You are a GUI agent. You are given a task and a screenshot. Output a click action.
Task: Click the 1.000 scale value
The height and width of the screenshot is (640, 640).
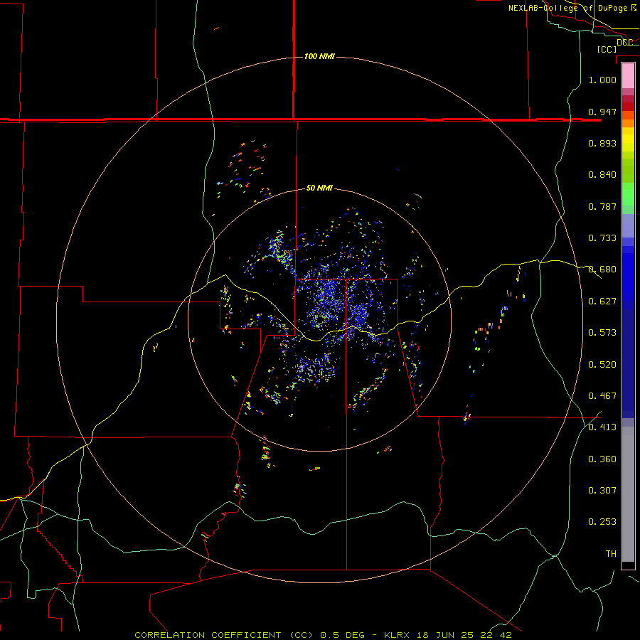click(602, 80)
